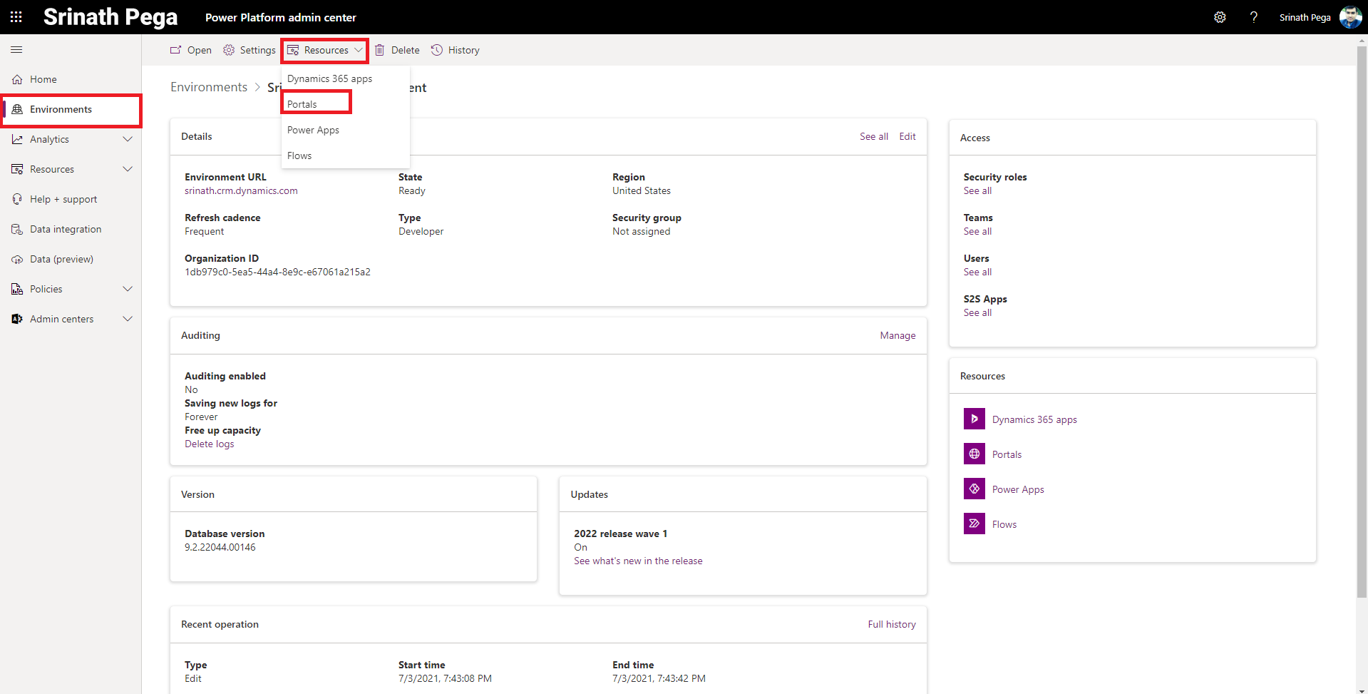The height and width of the screenshot is (694, 1368).
Task: Open the History toolbar item
Action: (456, 51)
